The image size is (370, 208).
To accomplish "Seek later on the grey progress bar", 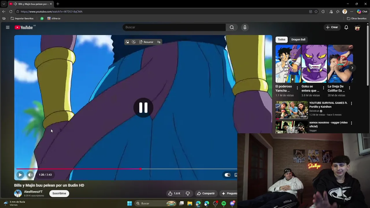I will [189, 169].
